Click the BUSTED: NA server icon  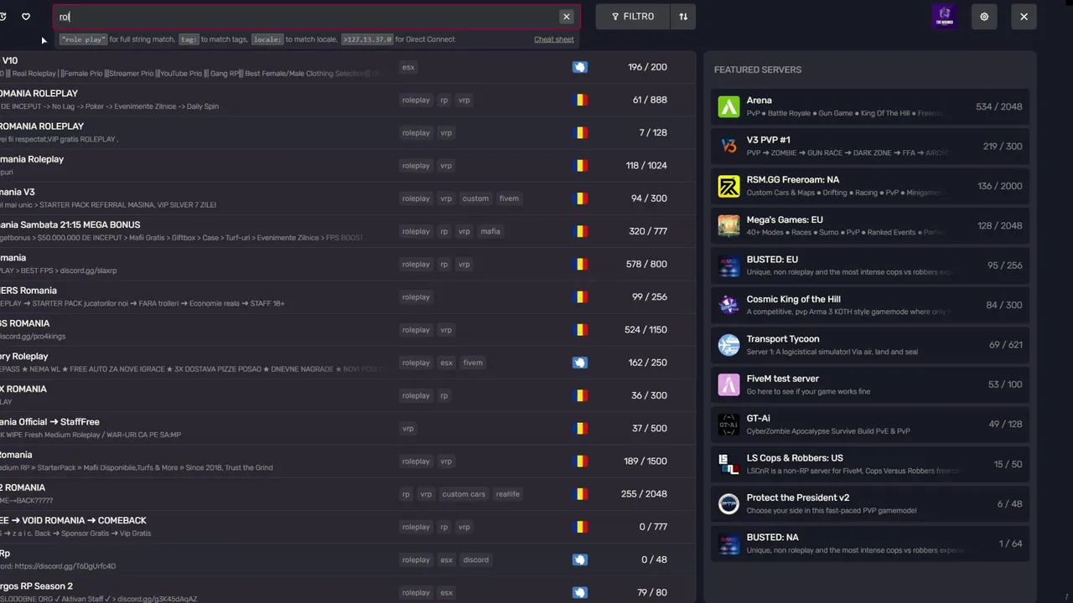click(x=728, y=544)
